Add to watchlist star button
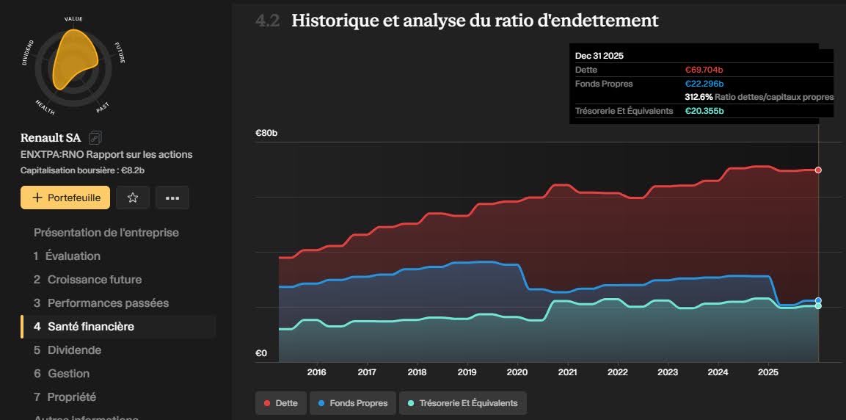 coord(133,198)
